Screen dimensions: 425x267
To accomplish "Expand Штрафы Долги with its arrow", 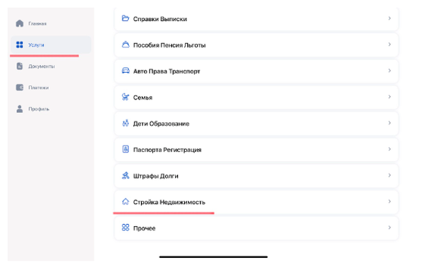I will (390, 175).
